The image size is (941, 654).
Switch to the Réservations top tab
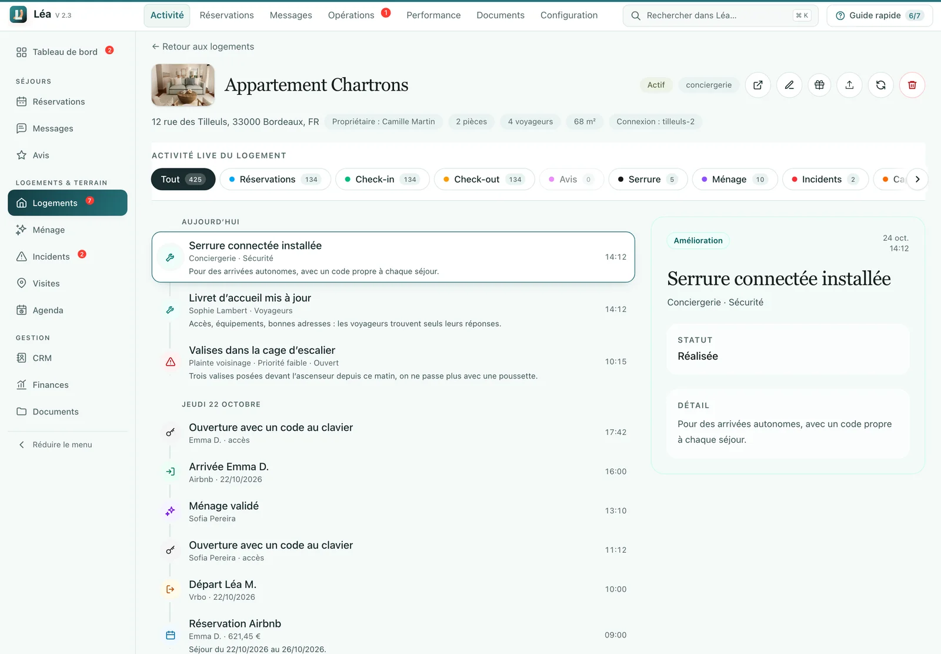(x=226, y=15)
